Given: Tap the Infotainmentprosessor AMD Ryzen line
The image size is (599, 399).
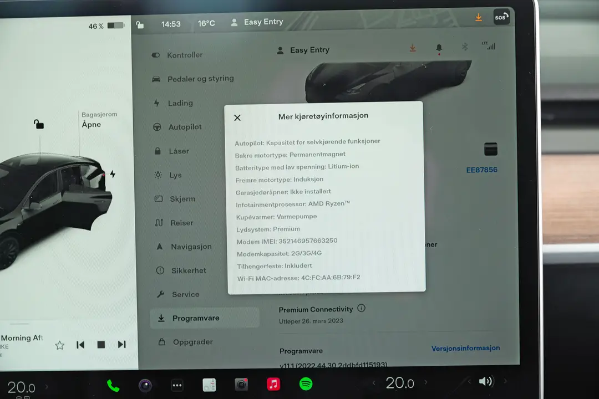Looking at the screenshot, I should pos(293,204).
